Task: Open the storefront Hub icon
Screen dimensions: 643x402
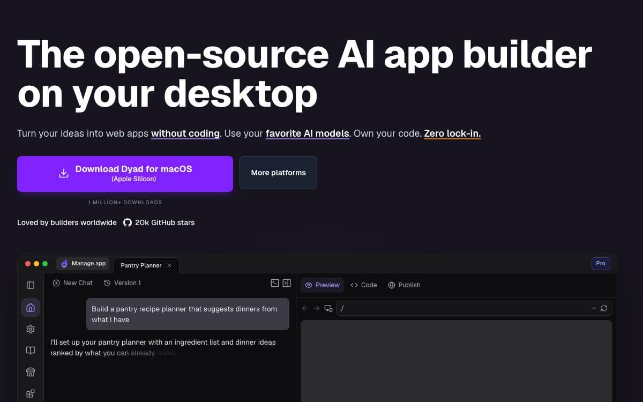Action: pos(31,372)
